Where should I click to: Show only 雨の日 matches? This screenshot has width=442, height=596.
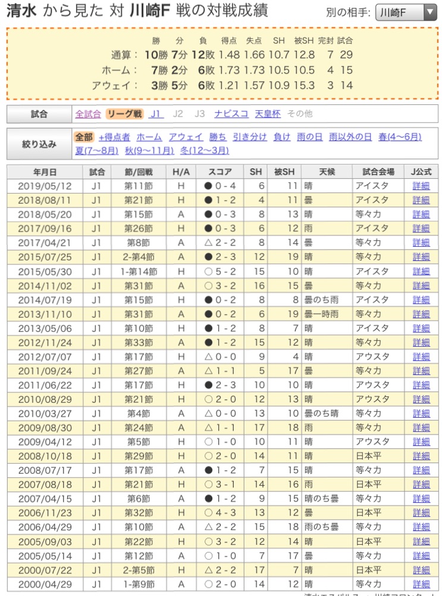click(x=310, y=137)
